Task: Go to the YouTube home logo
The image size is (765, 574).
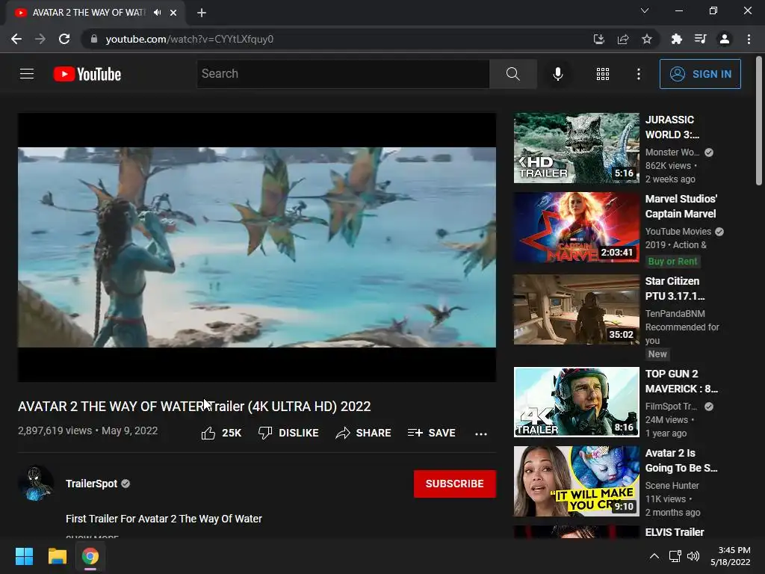Action: click(x=87, y=74)
